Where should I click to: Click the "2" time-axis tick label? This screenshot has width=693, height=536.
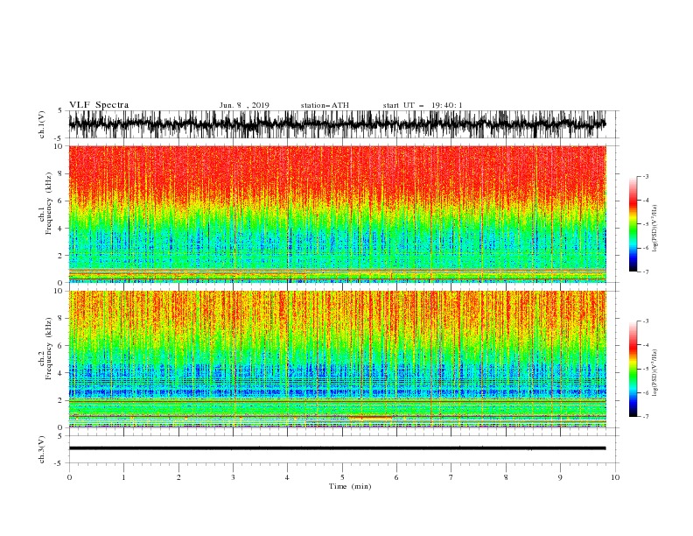(178, 477)
